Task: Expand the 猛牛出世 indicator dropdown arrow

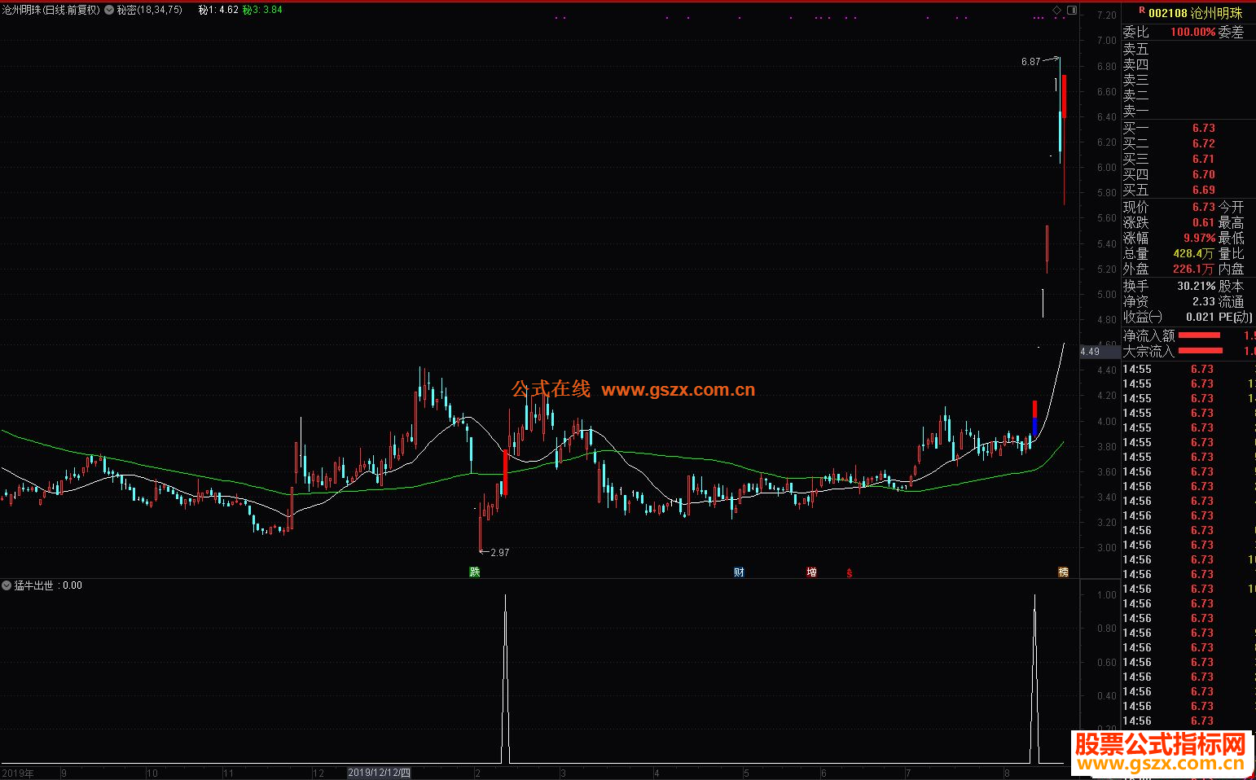Action: [x=7, y=585]
